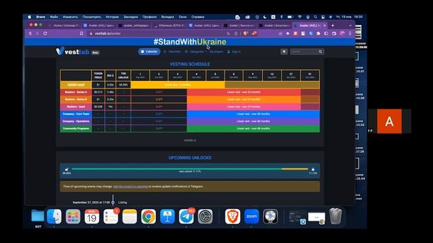Click the unlocked padlock icon

(66, 169)
